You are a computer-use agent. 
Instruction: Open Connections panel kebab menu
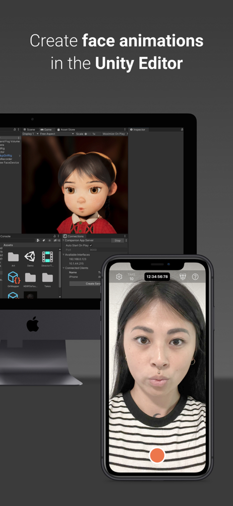point(125,236)
